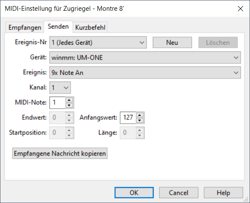The width and height of the screenshot is (250, 203).
Task: Increase the MIDI-Note value with up arrow
Action: (x=69, y=100)
